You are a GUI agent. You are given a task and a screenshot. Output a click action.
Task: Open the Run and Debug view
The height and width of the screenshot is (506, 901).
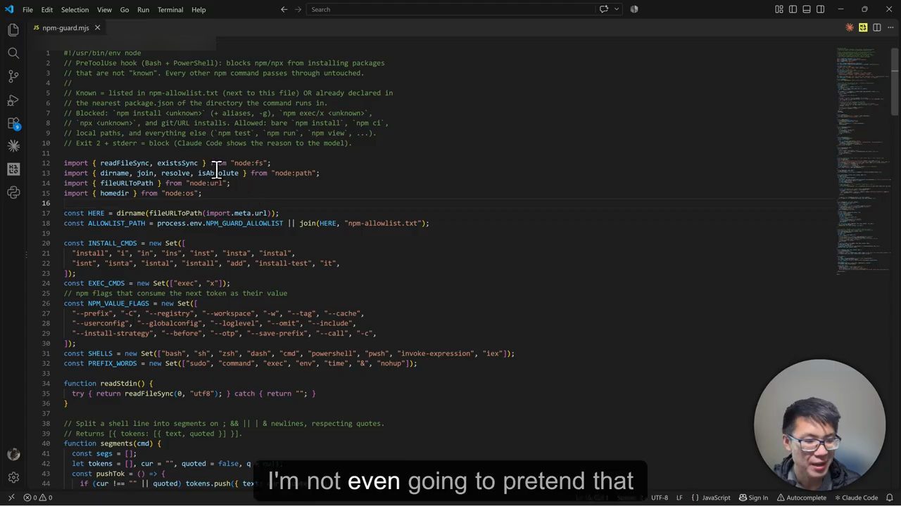(x=13, y=99)
